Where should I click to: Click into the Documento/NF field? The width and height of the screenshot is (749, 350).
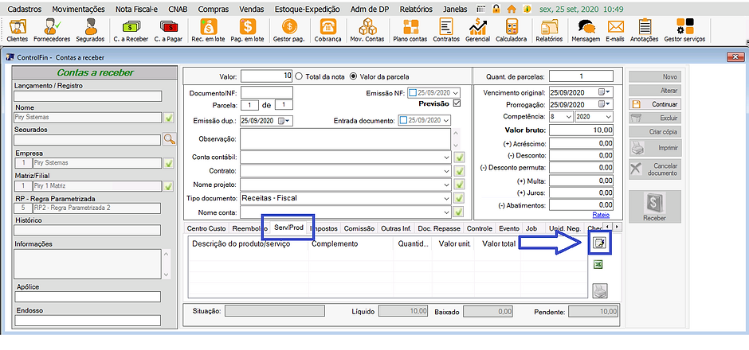pyautogui.click(x=267, y=92)
